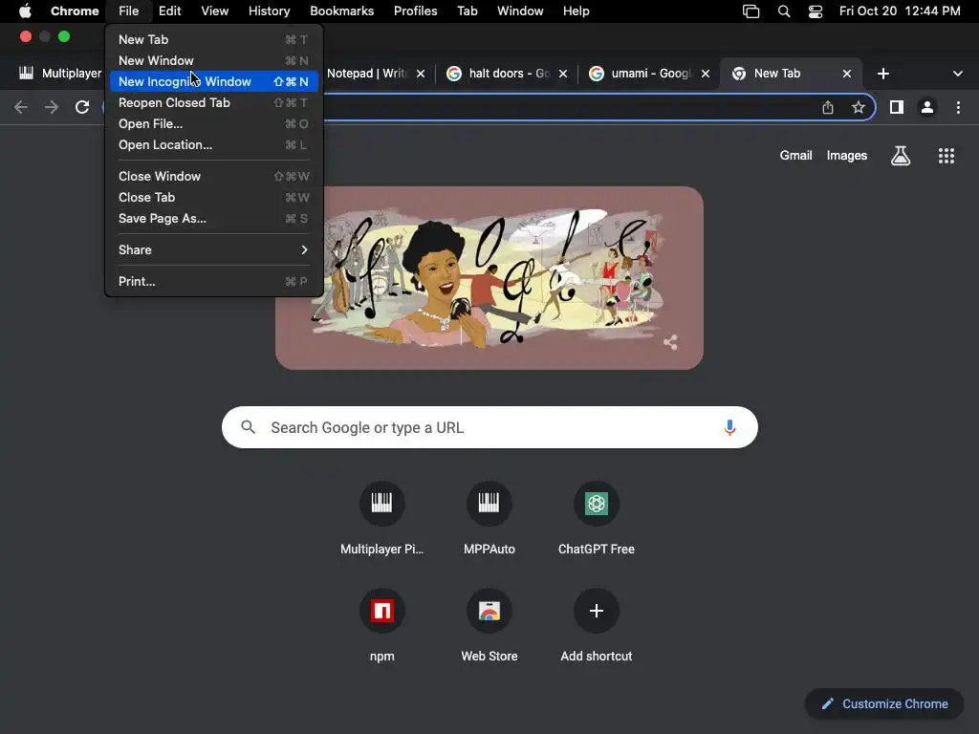The image size is (979, 734).
Task: Choose Save Page As... menu item
Action: pos(214,219)
